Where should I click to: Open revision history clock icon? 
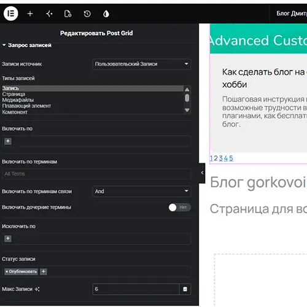coord(87,14)
